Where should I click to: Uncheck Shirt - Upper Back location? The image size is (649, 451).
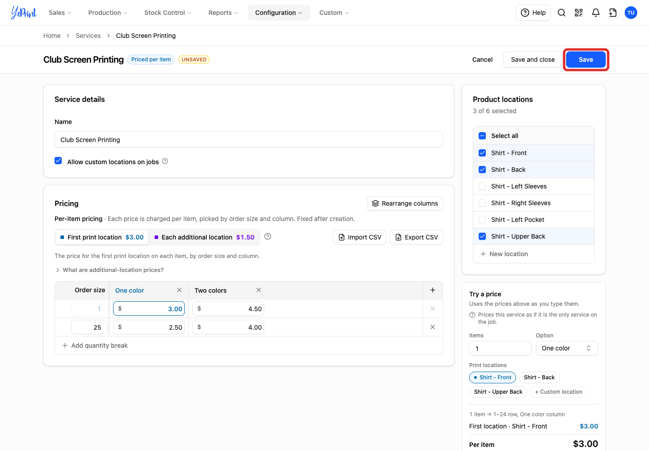(482, 236)
